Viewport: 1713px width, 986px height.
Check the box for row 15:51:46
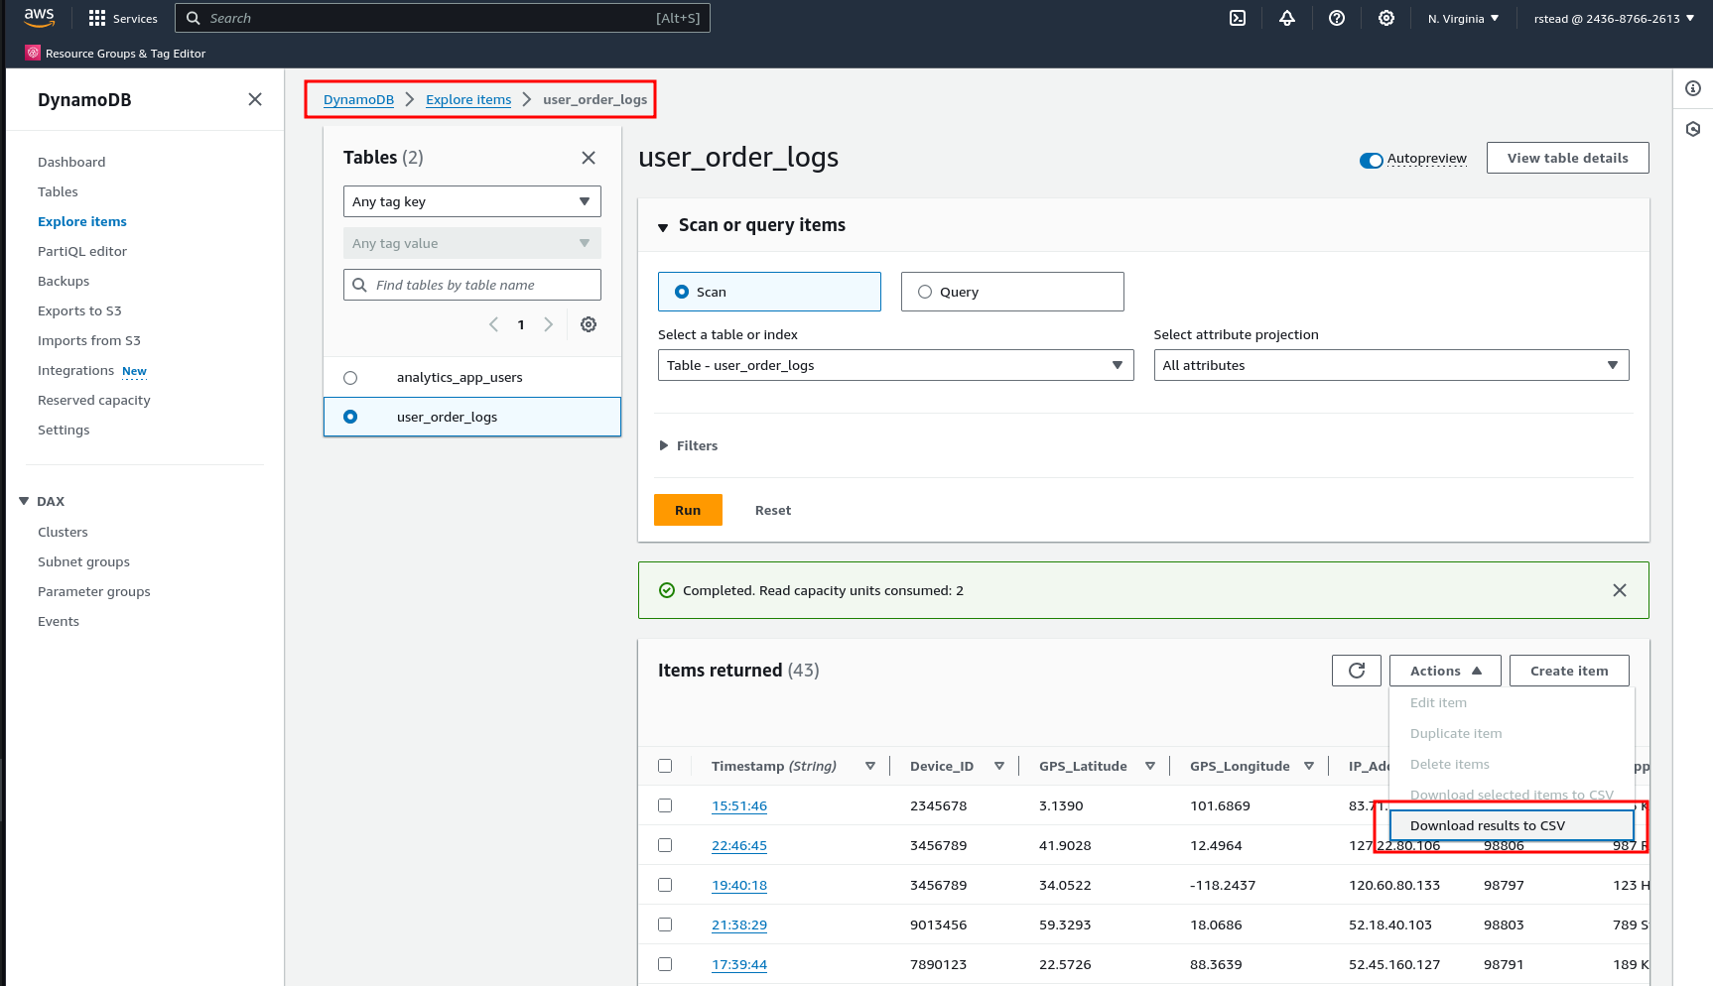pyautogui.click(x=665, y=805)
